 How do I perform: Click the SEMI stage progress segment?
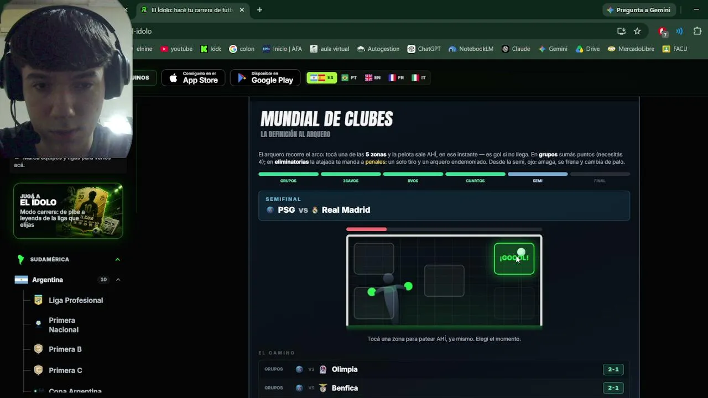[538, 174]
